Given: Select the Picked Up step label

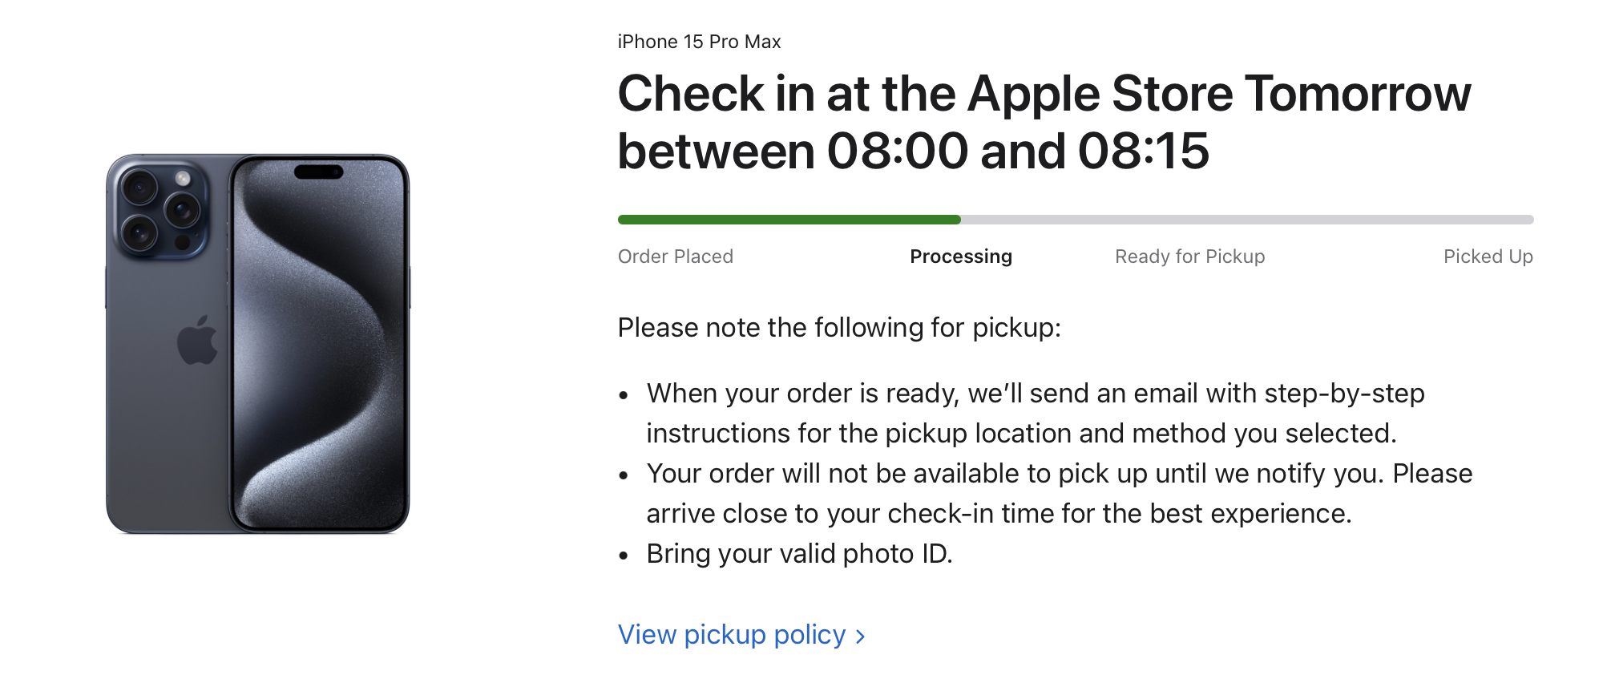Looking at the screenshot, I should click(x=1488, y=257).
